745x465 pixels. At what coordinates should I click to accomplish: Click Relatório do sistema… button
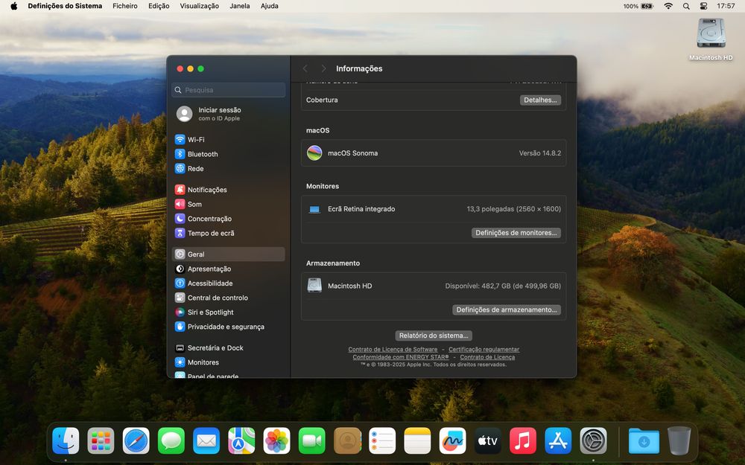click(x=434, y=336)
